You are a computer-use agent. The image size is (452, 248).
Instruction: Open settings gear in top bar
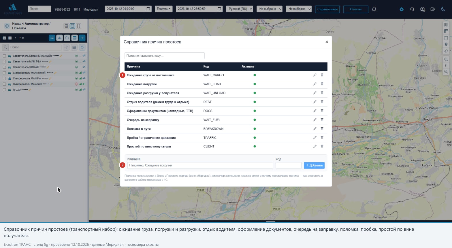[402, 9]
